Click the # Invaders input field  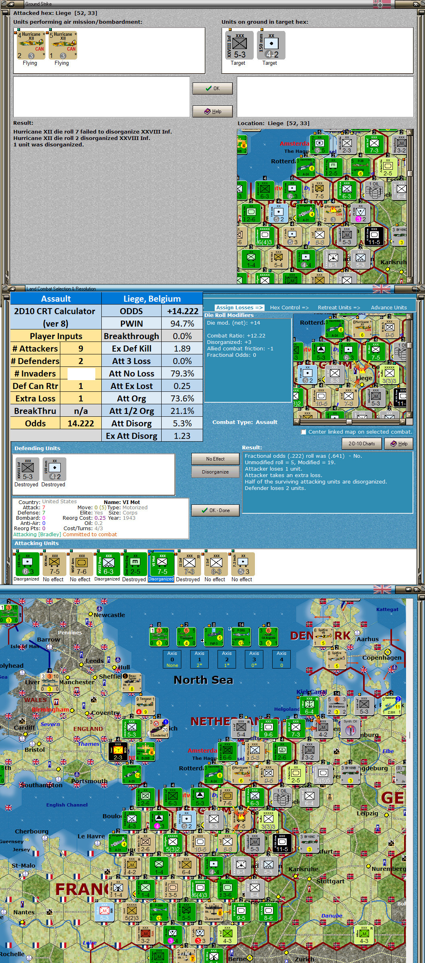coord(81,374)
